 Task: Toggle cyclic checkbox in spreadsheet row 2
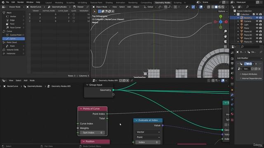(74, 21)
